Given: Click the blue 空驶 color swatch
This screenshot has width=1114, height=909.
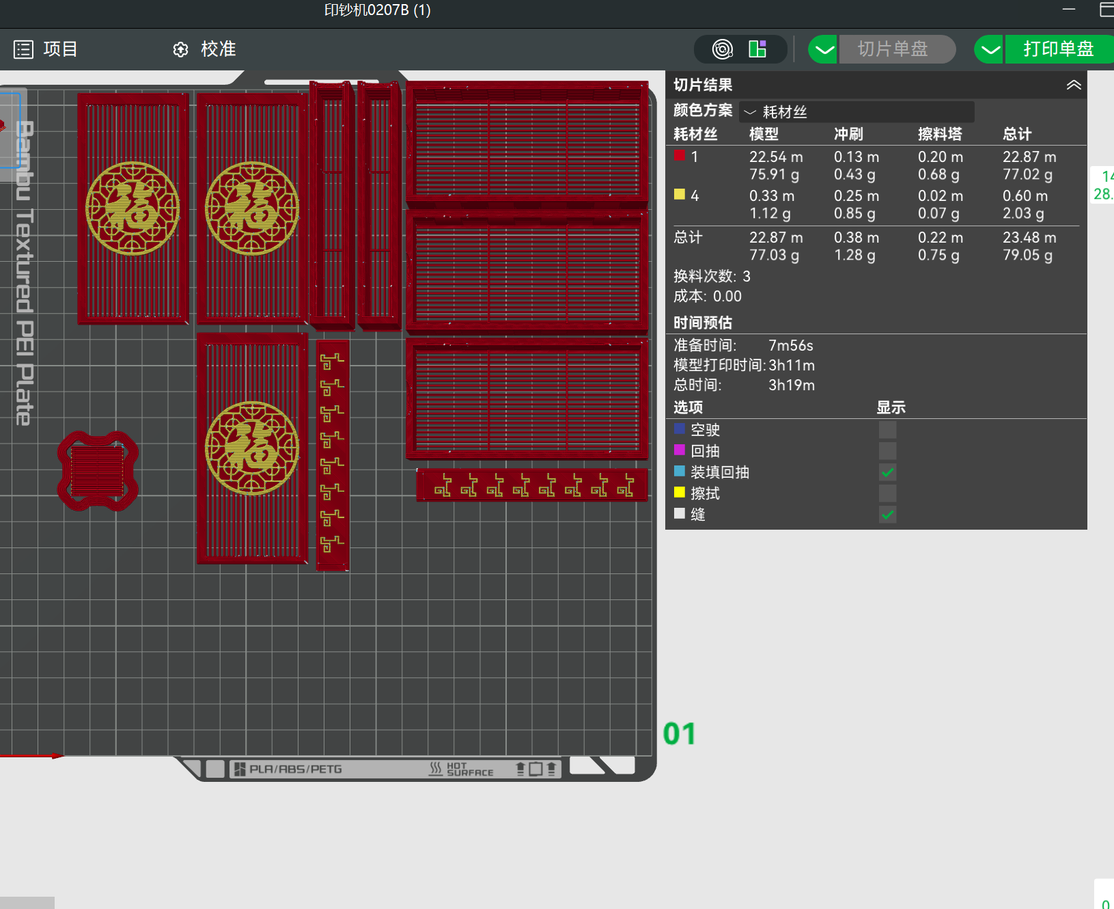Looking at the screenshot, I should pos(680,429).
